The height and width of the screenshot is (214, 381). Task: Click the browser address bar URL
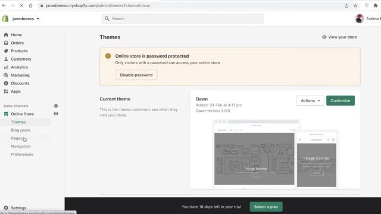pos(98,5)
